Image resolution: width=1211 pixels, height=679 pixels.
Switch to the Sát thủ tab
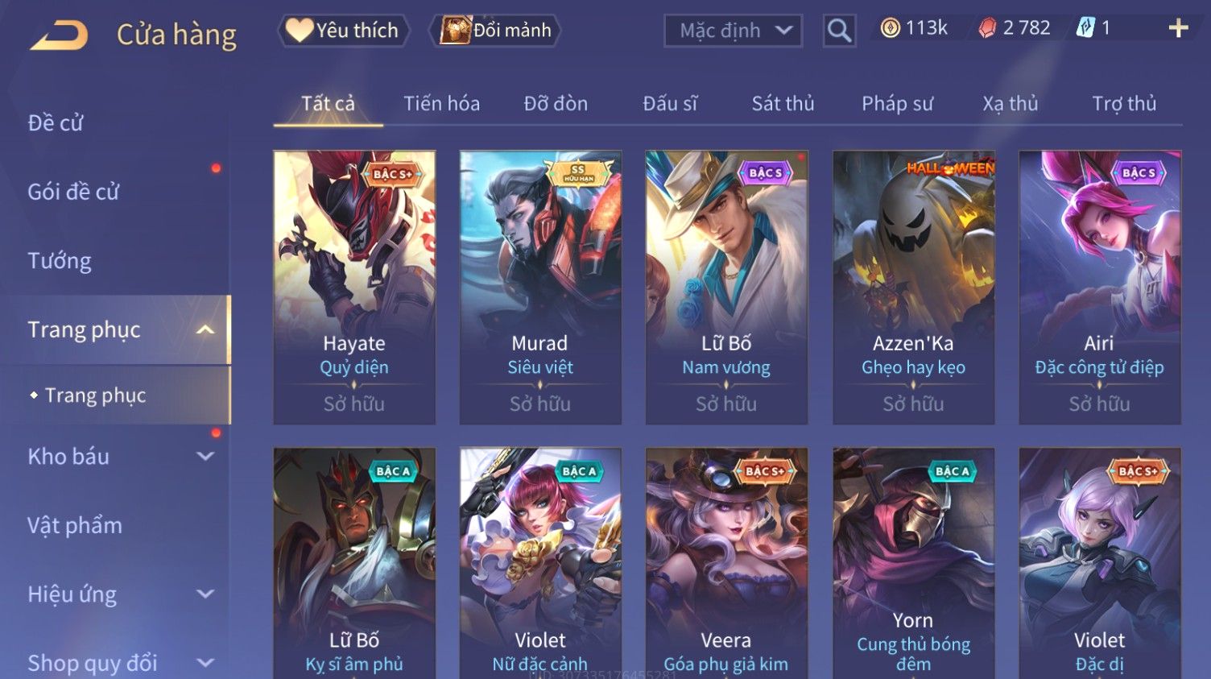783,104
